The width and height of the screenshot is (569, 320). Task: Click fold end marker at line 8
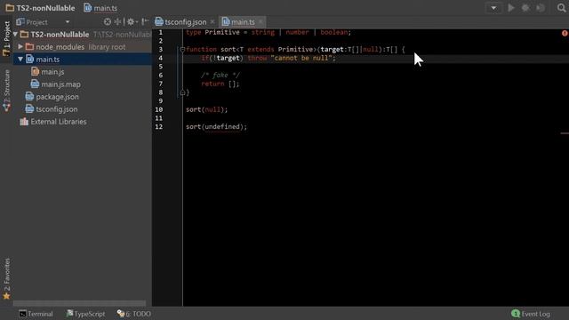182,92
